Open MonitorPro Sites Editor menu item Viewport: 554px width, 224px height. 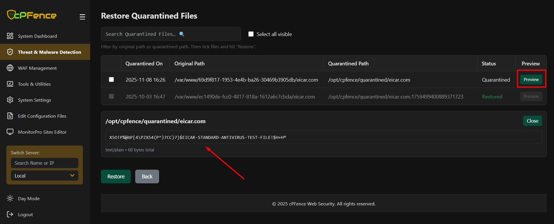point(42,132)
